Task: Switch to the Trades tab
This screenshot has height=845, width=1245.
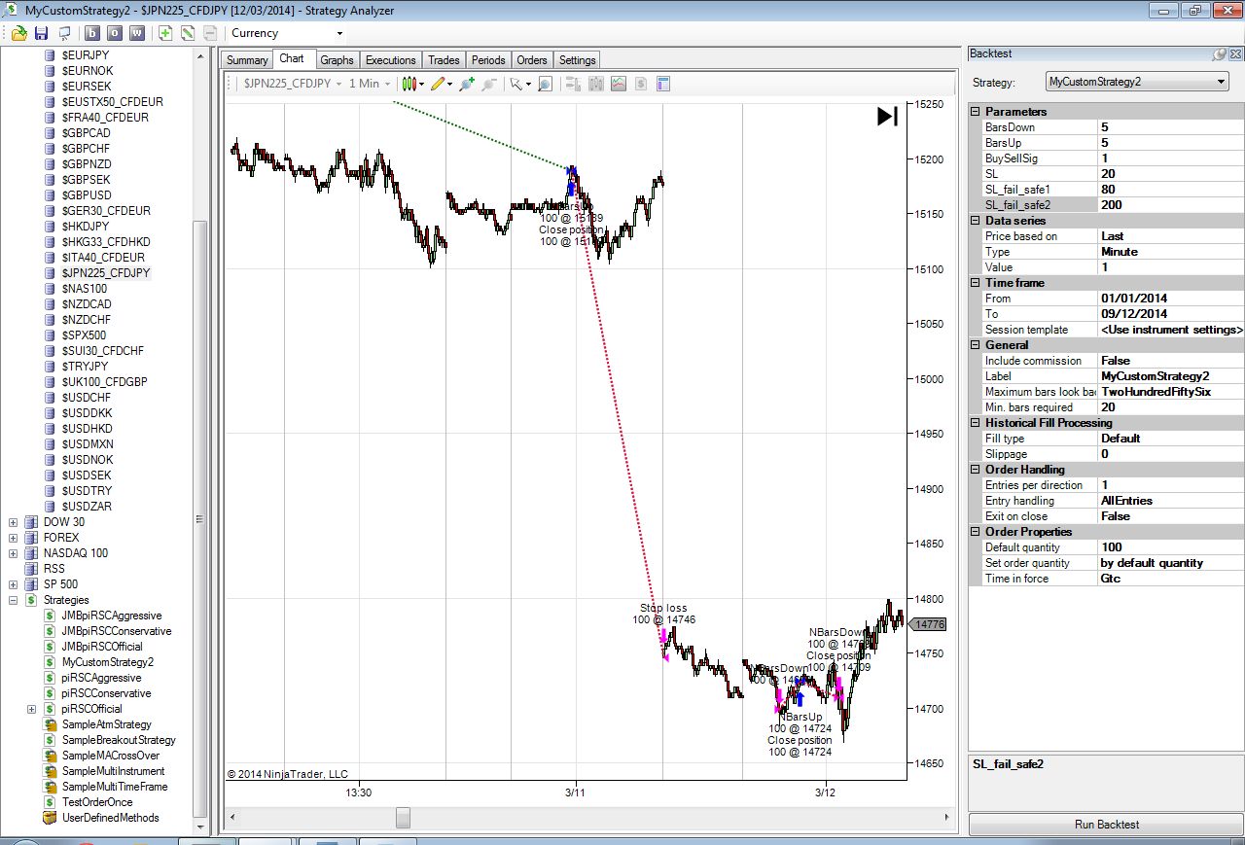Action: 444,60
